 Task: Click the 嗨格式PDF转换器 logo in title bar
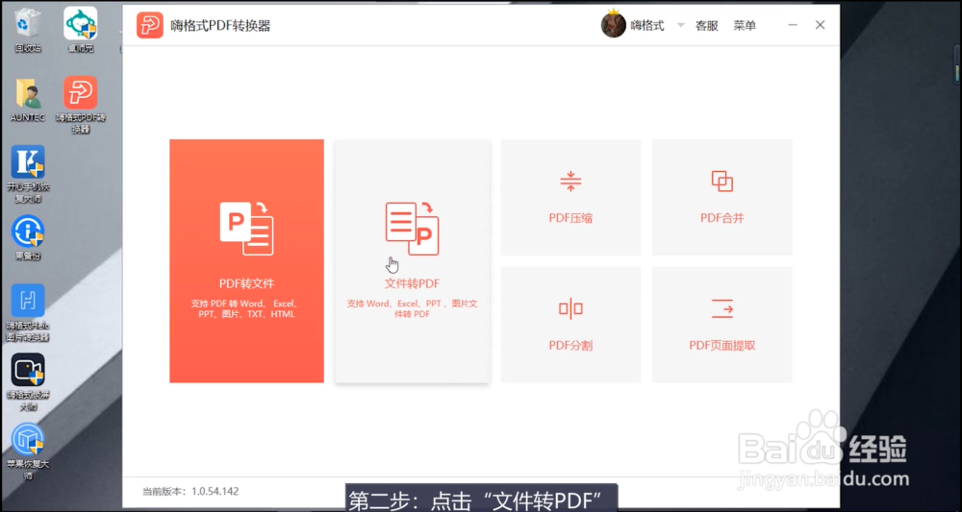150,25
